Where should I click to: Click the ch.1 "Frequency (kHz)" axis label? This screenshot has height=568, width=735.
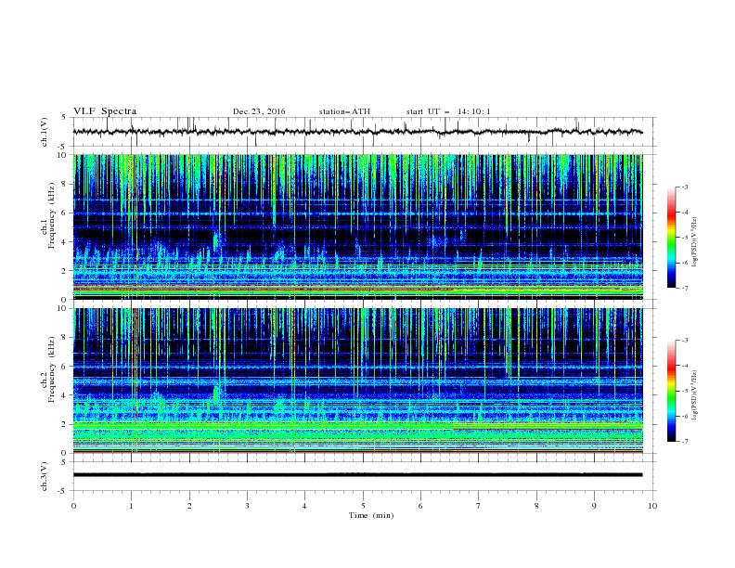[x=52, y=216]
